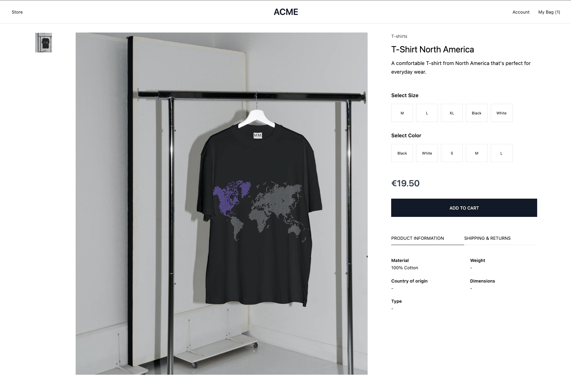The width and height of the screenshot is (571, 388).
Task: Pick White option under Select Size
Action: click(x=502, y=113)
